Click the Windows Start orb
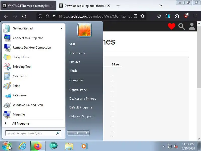Image resolution: width=201 pixels, height=151 pixels. tap(7, 146)
